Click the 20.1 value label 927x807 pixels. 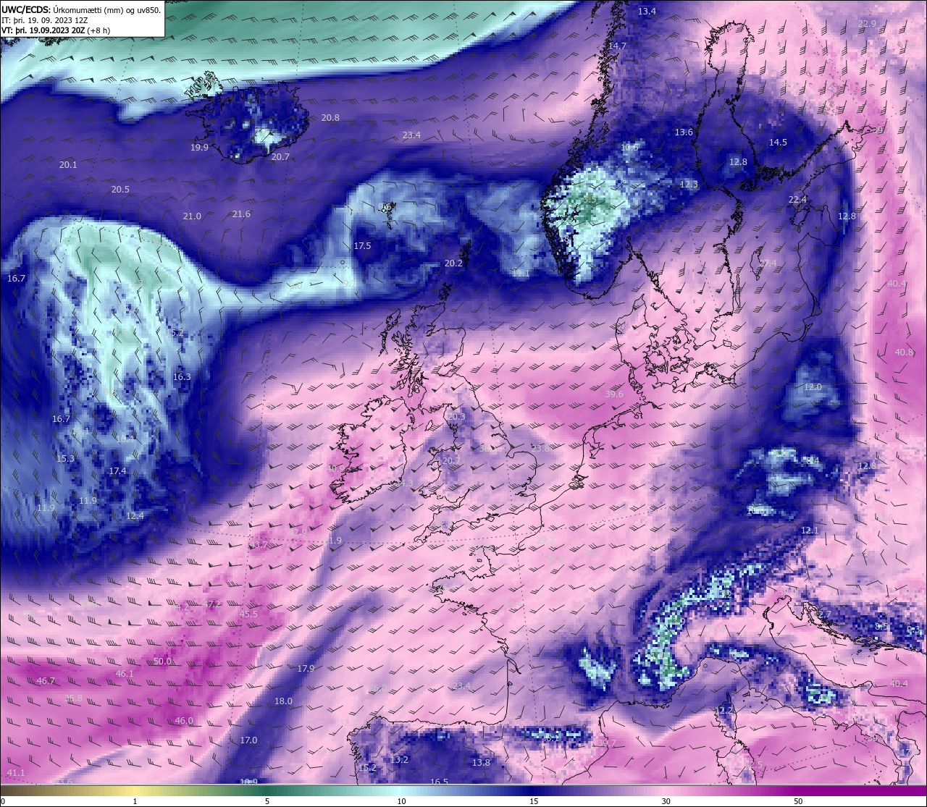(68, 165)
